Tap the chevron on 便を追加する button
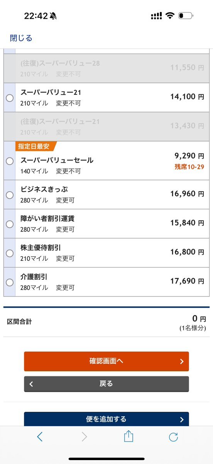213x464 pixels. tap(182, 419)
